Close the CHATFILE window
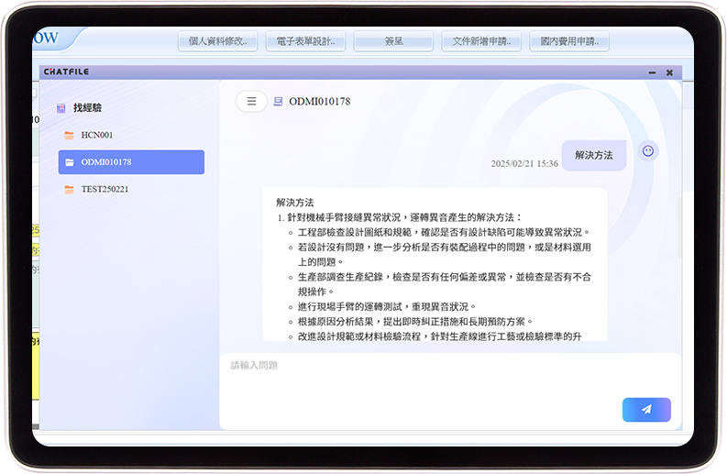This screenshot has width=727, height=474. (669, 72)
